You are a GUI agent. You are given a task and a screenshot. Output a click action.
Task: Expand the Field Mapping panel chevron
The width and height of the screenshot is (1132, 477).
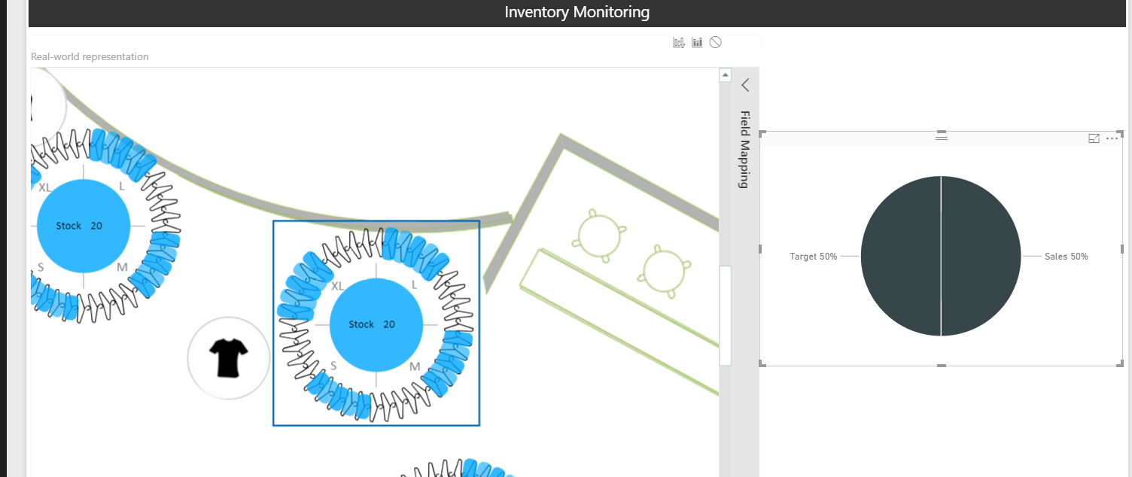pyautogui.click(x=745, y=85)
